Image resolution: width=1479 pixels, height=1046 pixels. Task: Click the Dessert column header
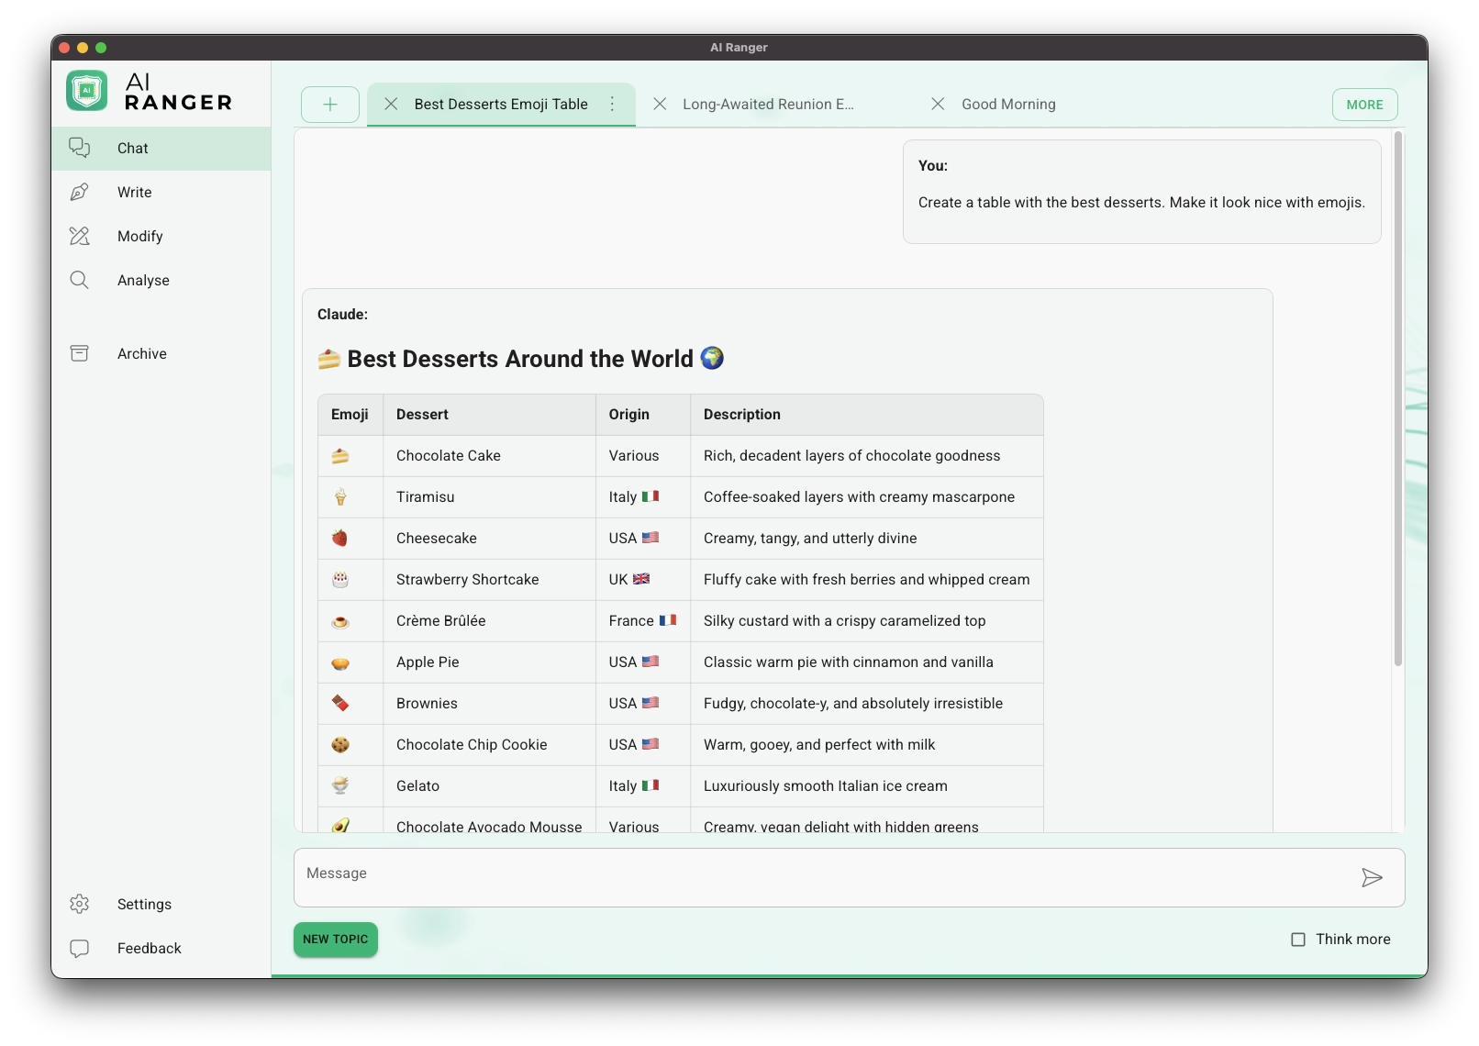pos(489,415)
